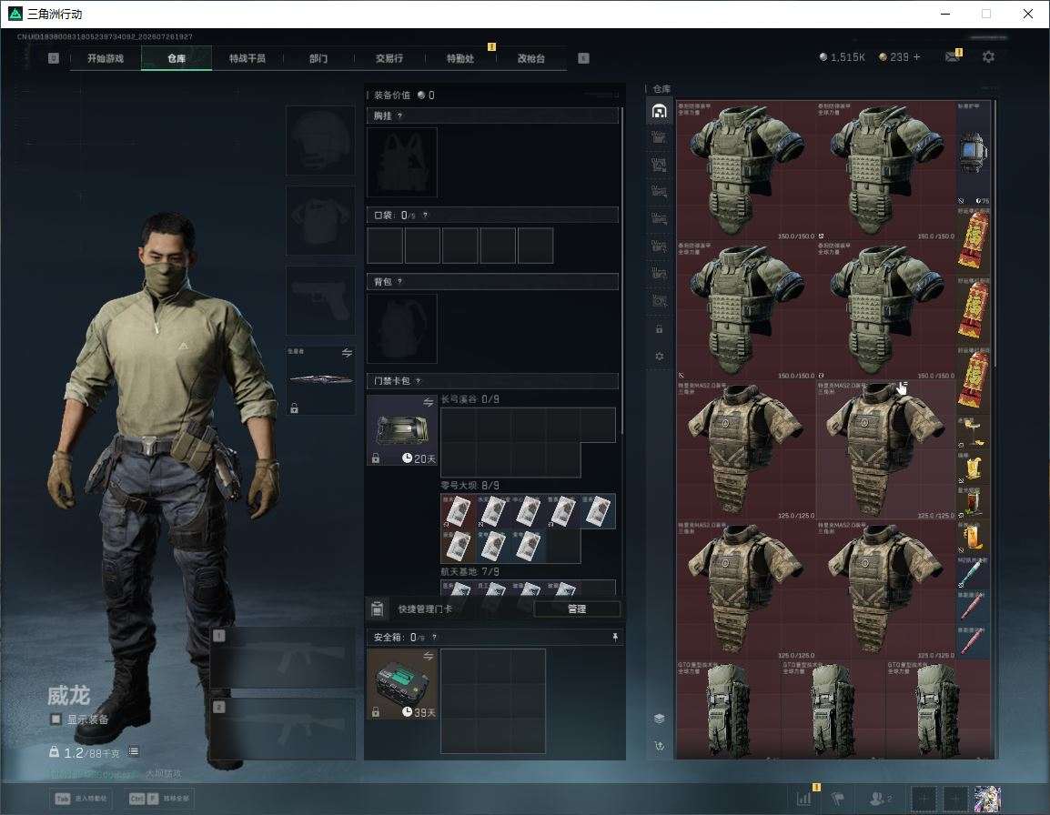
Task: Go to the 交易行 tab
Action: (x=389, y=58)
